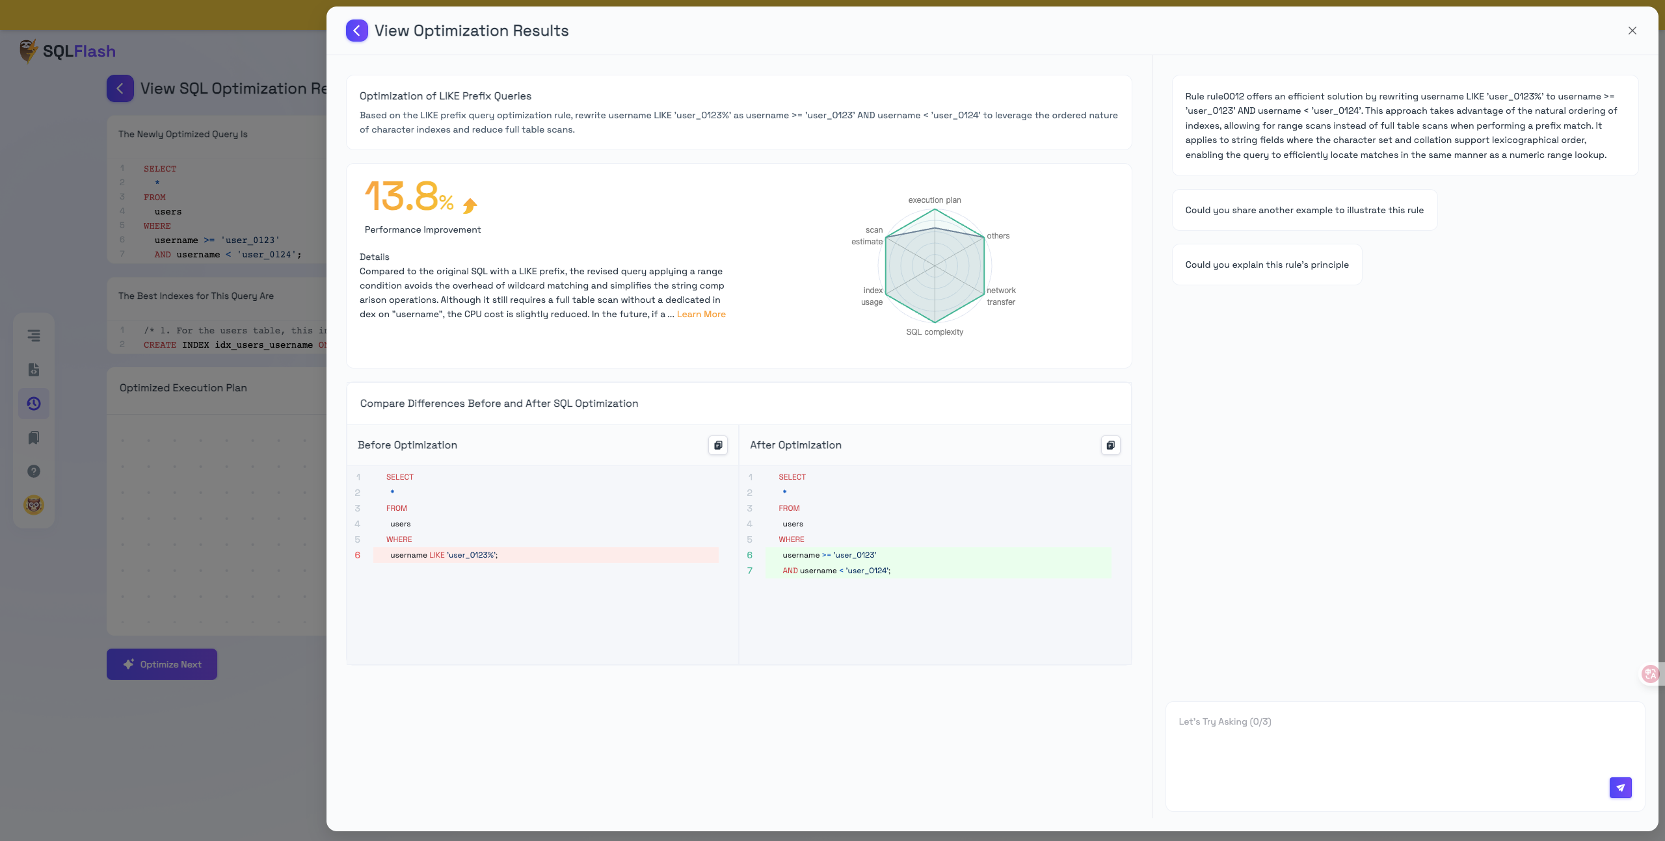Copy the After Optimization query

[1110, 445]
